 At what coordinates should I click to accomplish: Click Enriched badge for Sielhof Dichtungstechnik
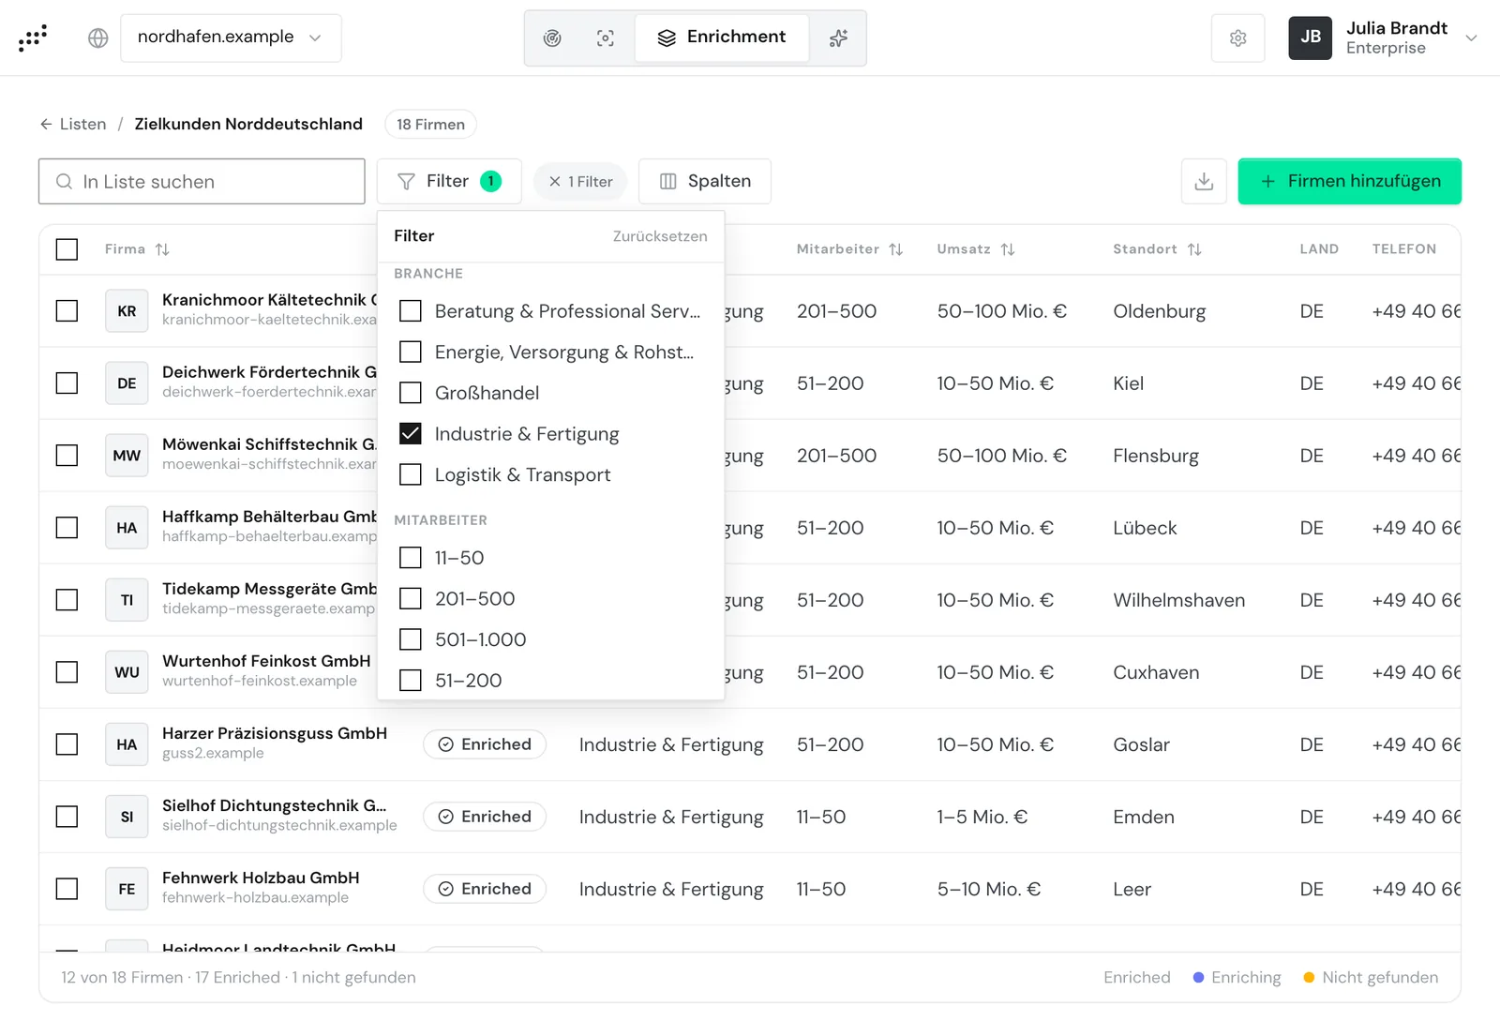(x=485, y=817)
